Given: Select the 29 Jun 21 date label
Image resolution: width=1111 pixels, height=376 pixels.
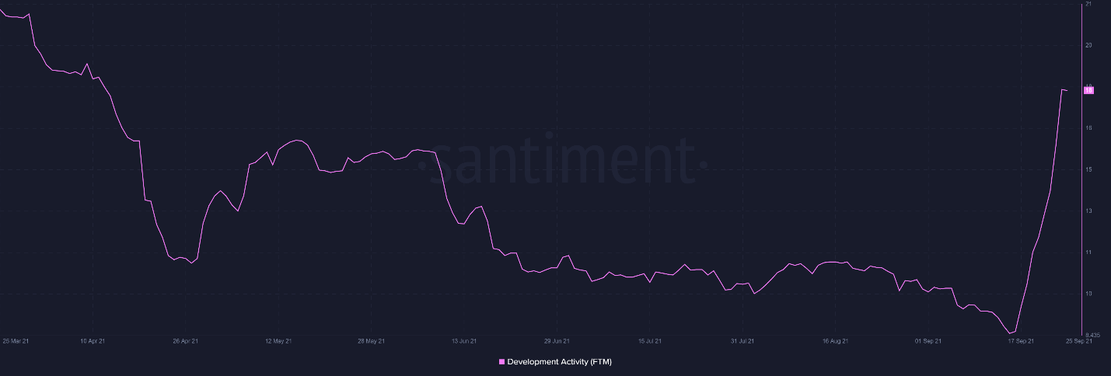Looking at the screenshot, I should [x=557, y=341].
